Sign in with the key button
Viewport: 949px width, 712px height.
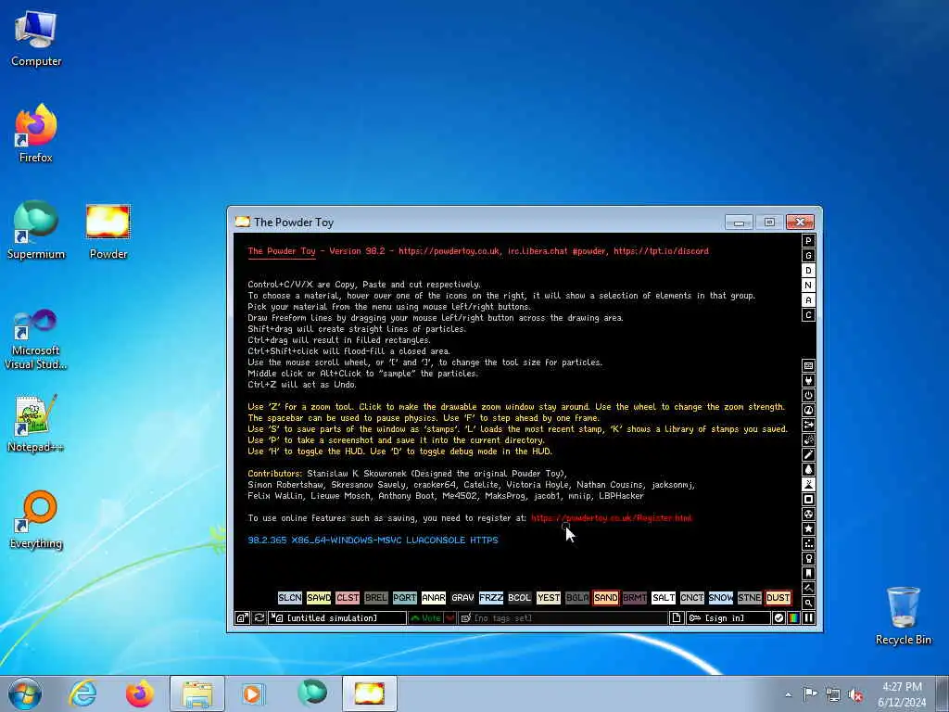tap(728, 617)
